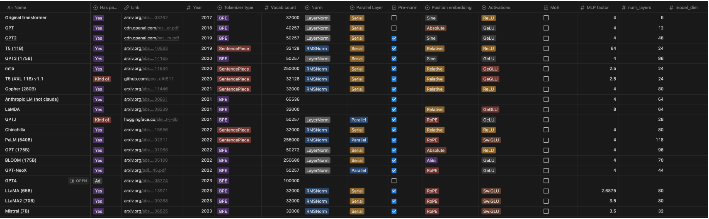Open the huggingface.co link for GPTJ

(x=151, y=119)
